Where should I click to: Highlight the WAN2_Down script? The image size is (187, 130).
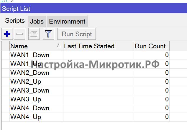30,73
